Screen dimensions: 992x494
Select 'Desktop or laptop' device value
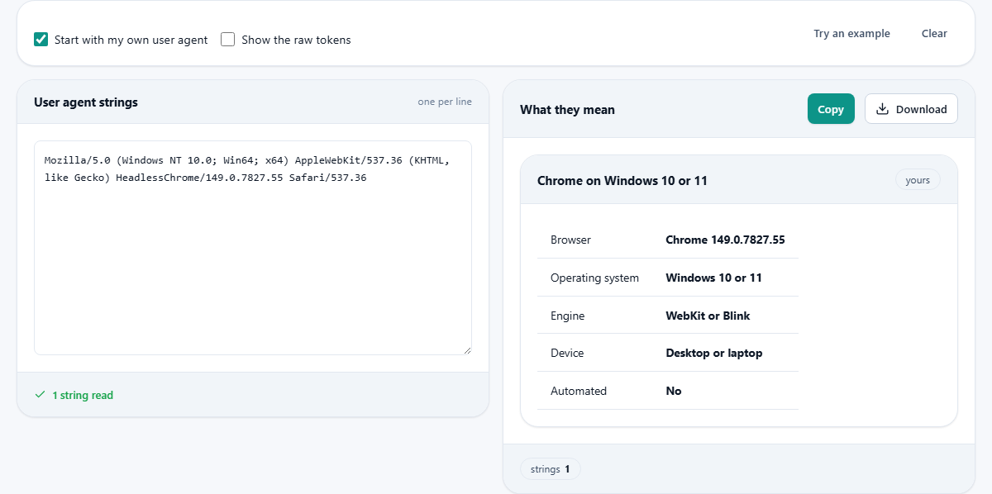[x=714, y=353]
